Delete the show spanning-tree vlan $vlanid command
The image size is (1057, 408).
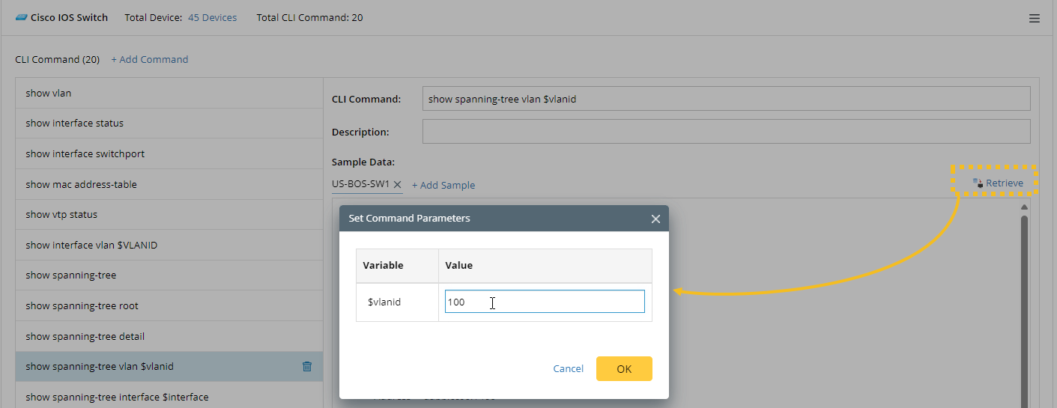[x=306, y=366]
